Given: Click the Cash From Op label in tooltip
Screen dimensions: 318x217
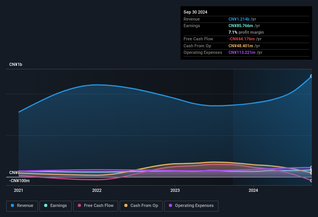Looking at the screenshot, I should [x=197, y=46].
